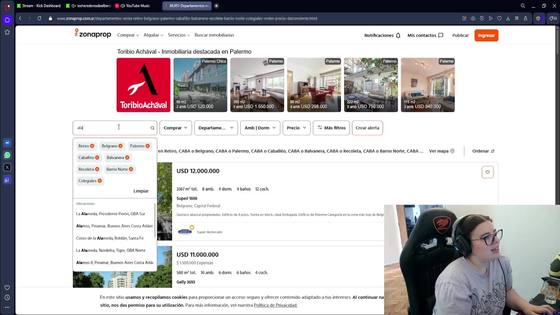The image size is (560, 315).
Task: Select Alamos, Pinamar suggestion
Action: tap(115, 226)
